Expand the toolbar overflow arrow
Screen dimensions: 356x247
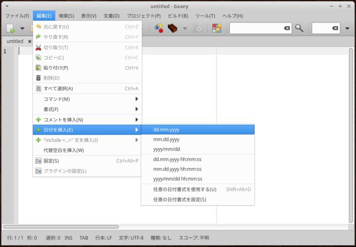click(347, 28)
